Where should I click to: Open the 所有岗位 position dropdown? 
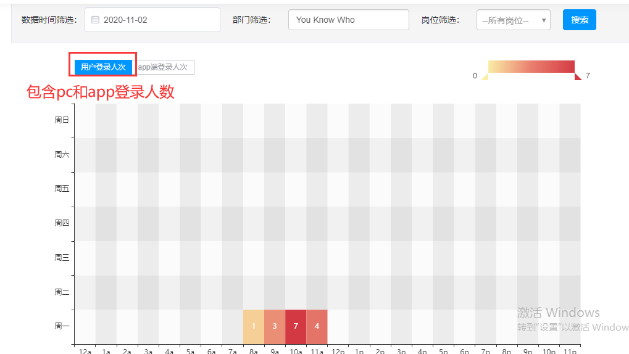click(513, 20)
